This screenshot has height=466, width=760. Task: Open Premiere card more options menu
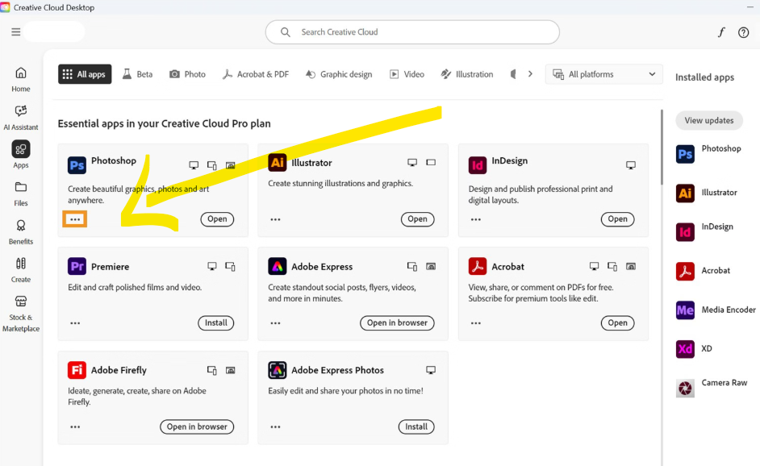click(x=75, y=323)
